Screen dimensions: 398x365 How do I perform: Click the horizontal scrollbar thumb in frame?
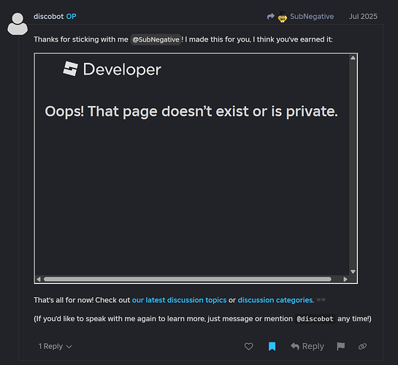(x=188, y=280)
